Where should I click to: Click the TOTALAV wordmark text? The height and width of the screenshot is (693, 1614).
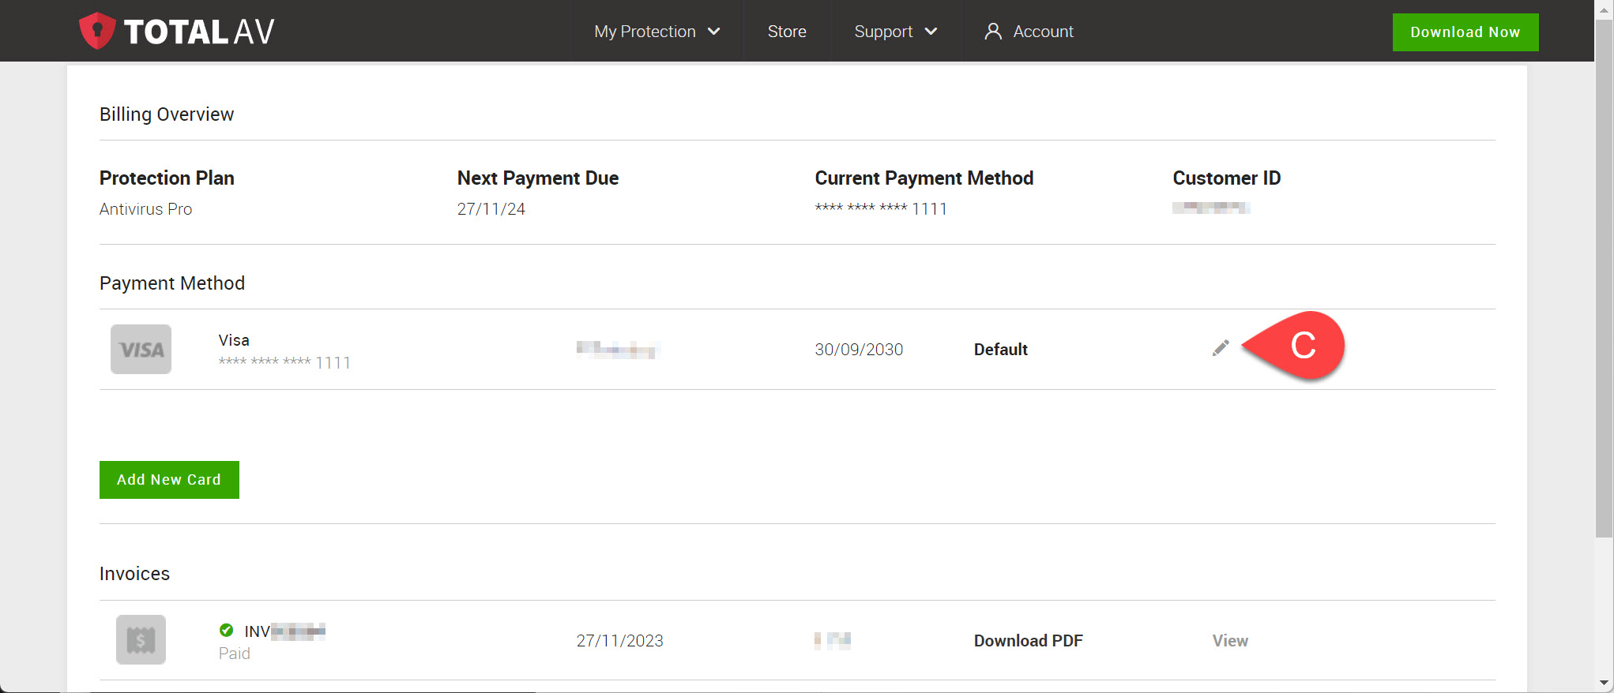click(199, 32)
